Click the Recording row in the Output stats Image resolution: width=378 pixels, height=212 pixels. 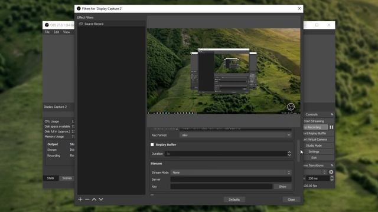pyautogui.click(x=60, y=155)
